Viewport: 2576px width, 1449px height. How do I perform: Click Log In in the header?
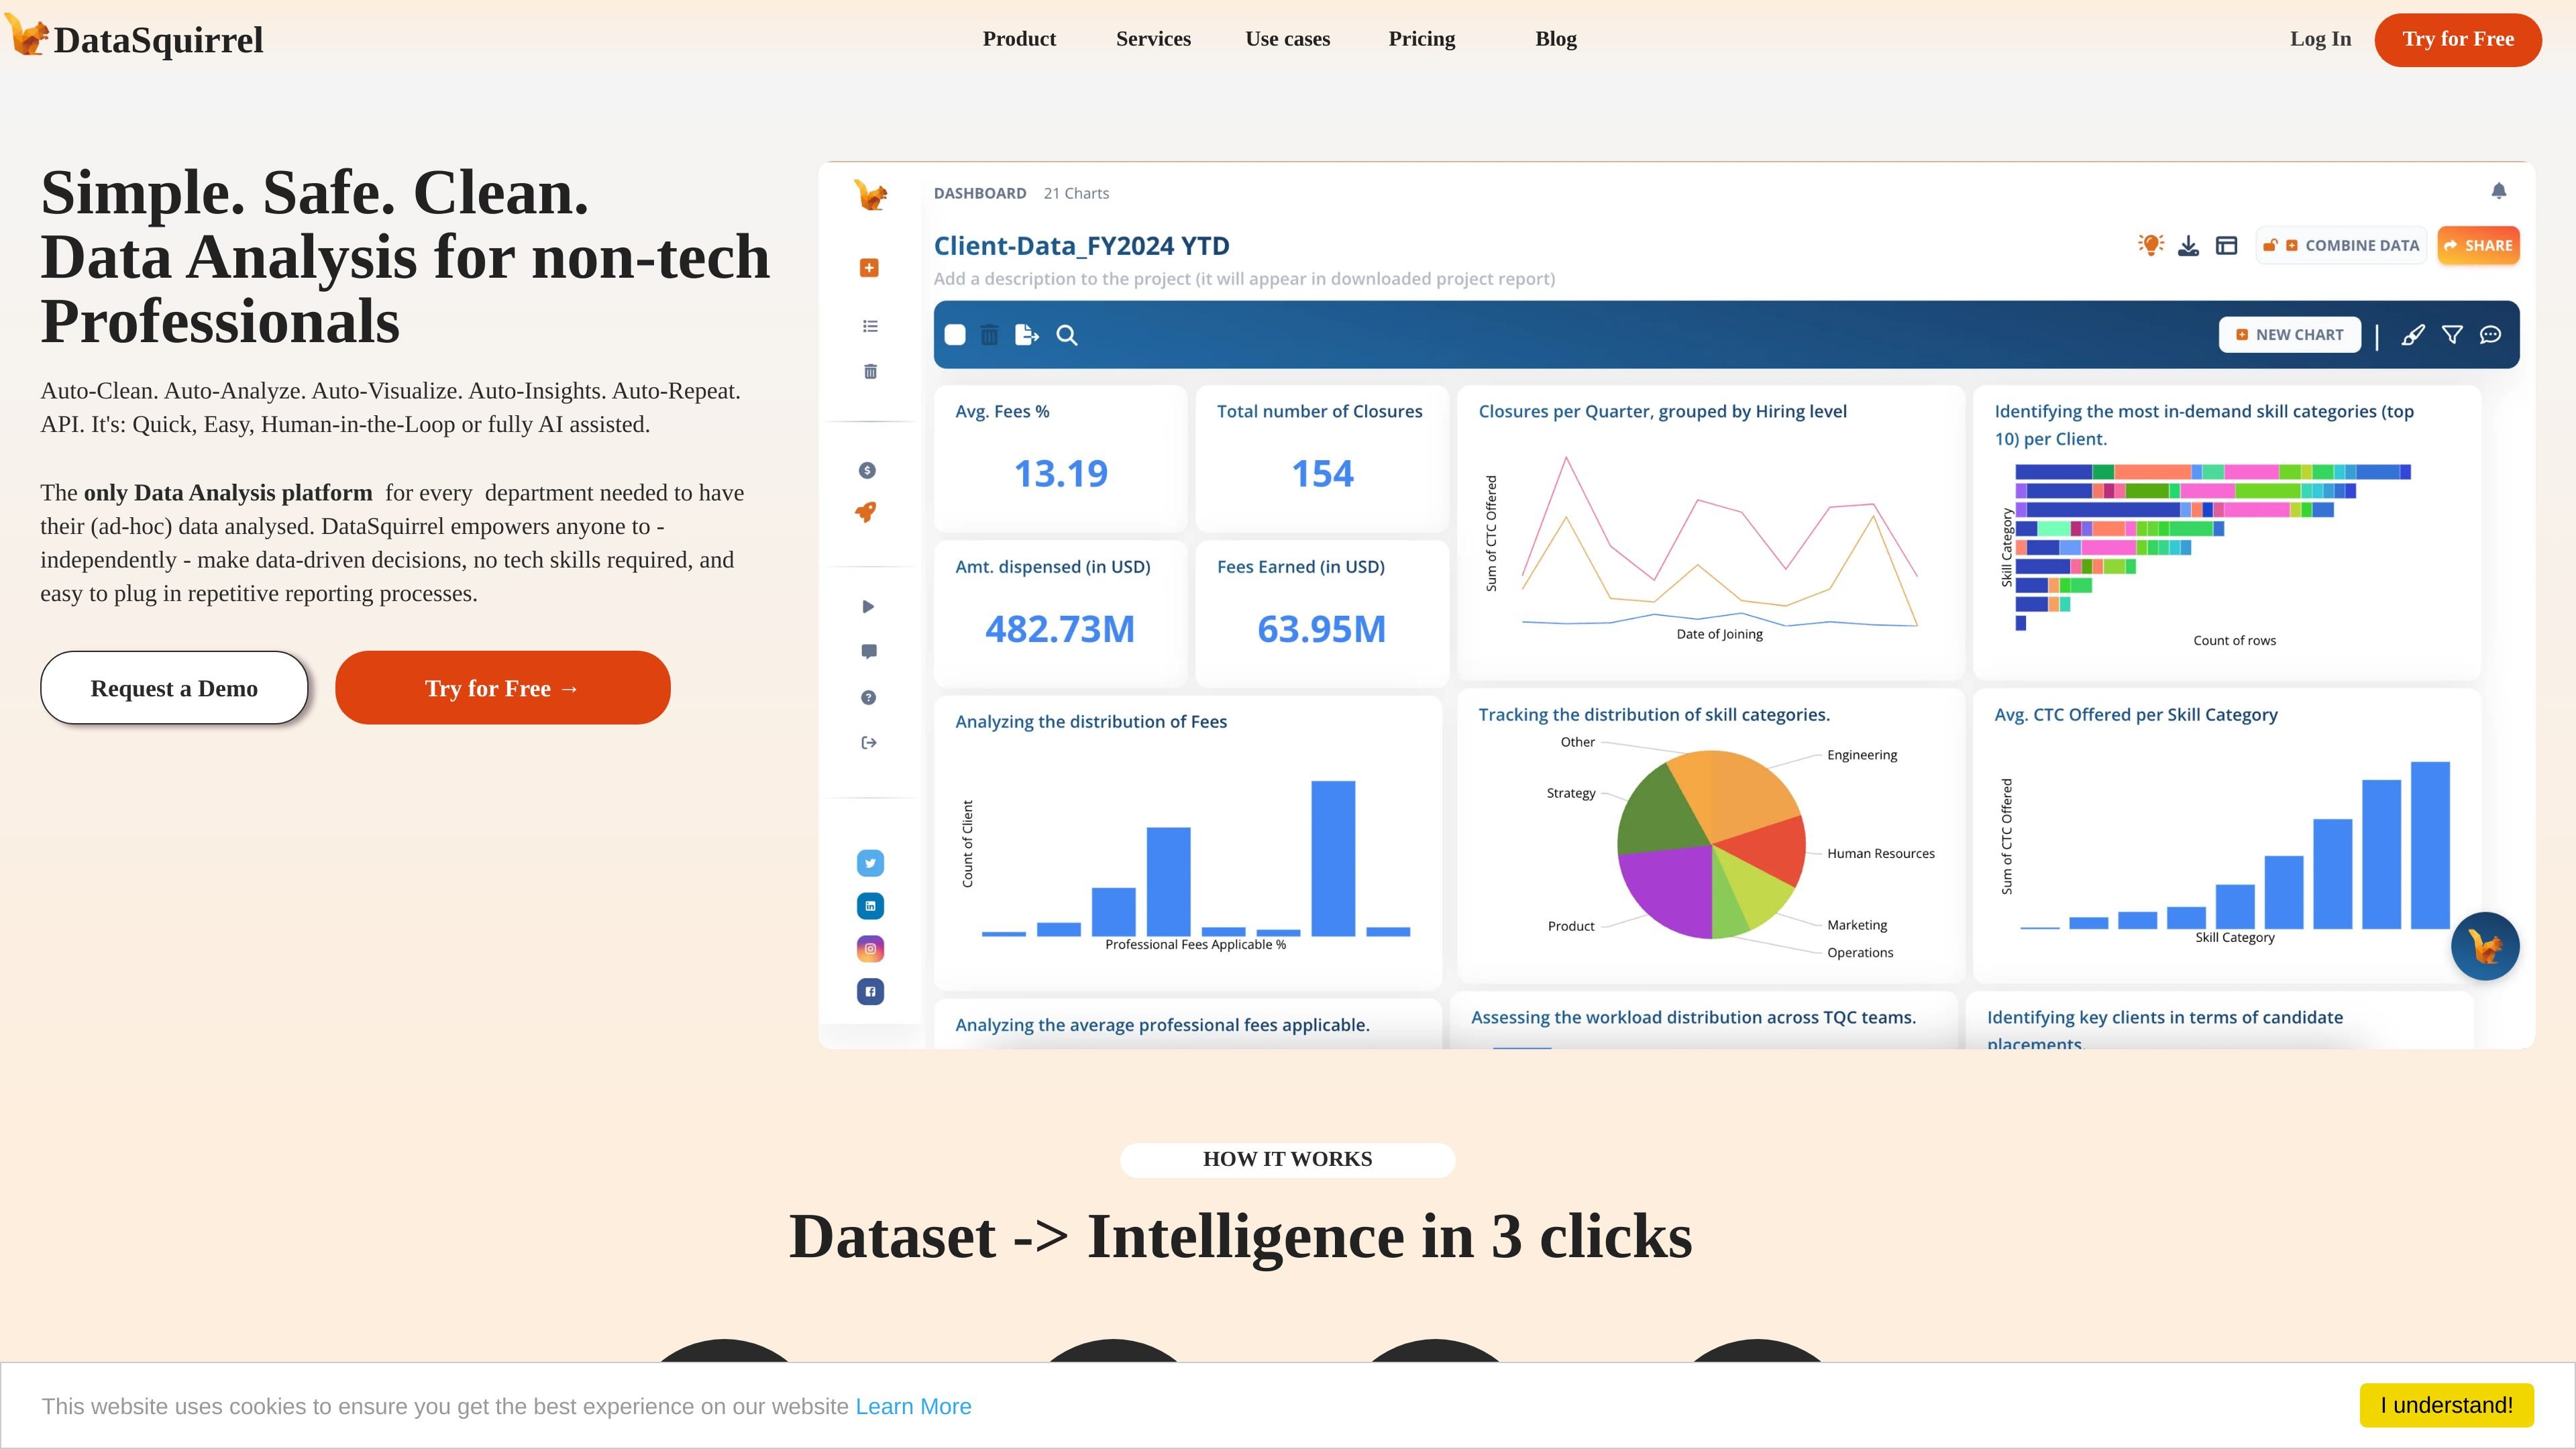tap(2321, 39)
